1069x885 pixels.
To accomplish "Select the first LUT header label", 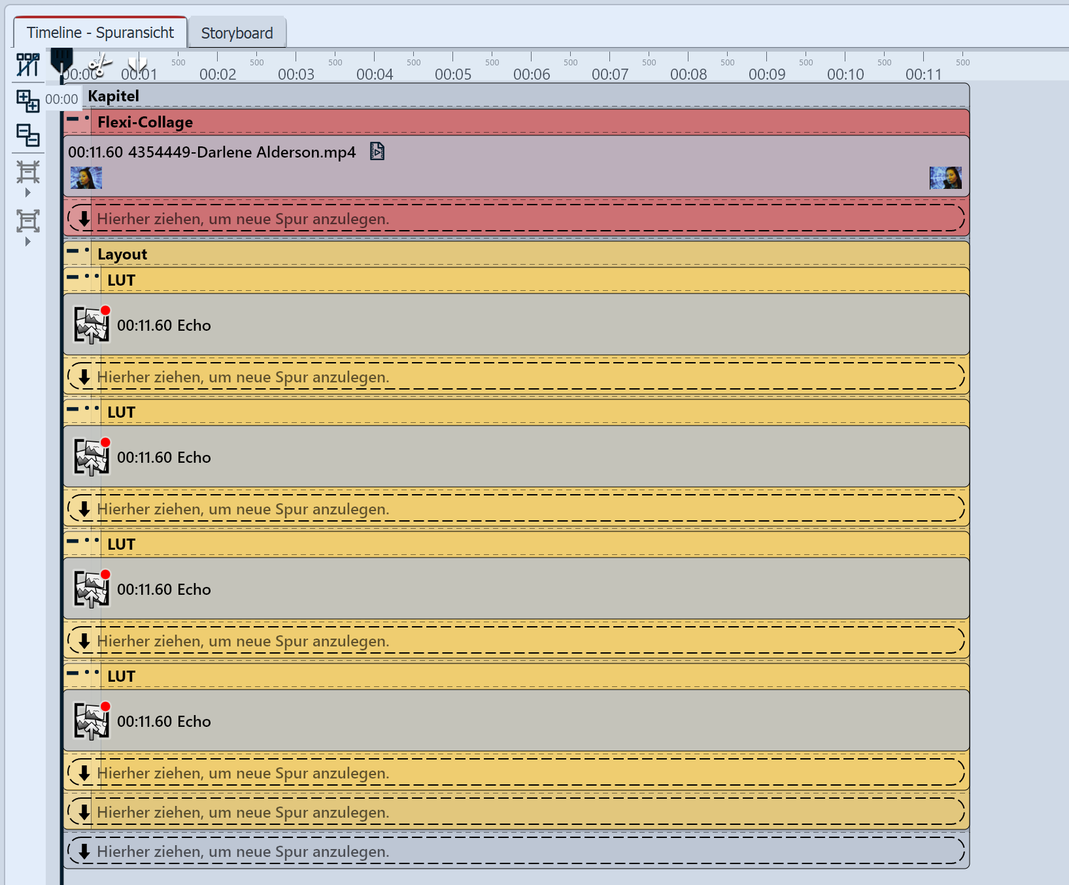I will point(122,280).
